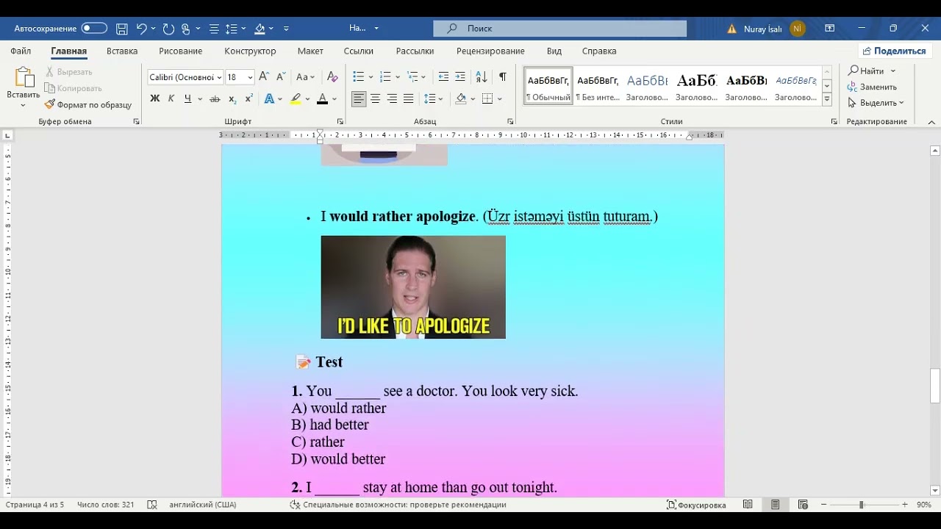Image resolution: width=941 pixels, height=529 pixels.
Task: Click the Поделиться share button
Action: [x=895, y=51]
